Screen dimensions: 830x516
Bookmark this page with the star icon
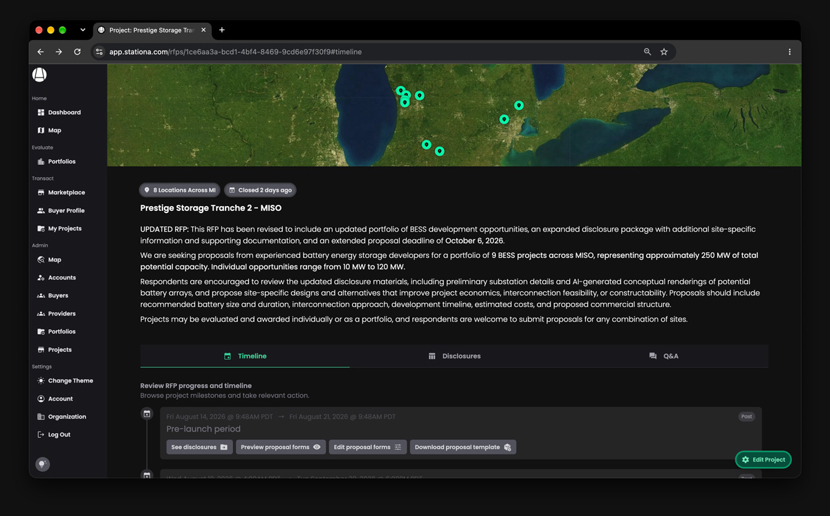(x=664, y=52)
